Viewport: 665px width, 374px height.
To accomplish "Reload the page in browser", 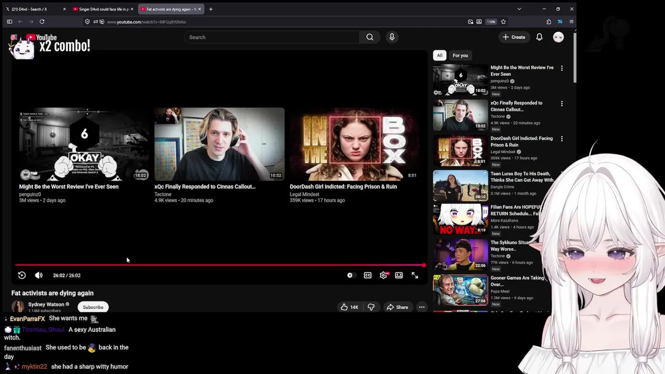I will click(42, 22).
